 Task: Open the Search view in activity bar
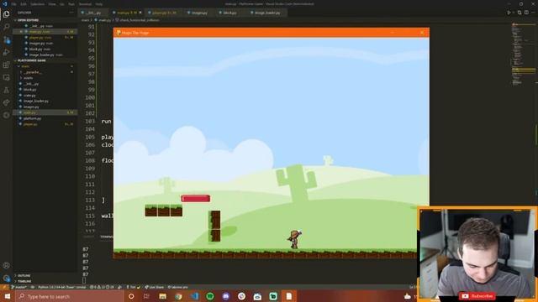pos(6,27)
